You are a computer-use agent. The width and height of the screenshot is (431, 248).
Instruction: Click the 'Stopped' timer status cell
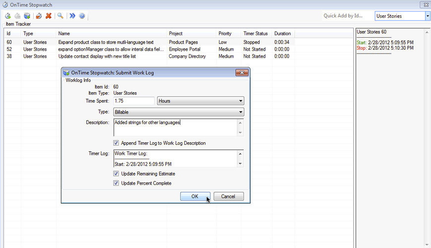[x=252, y=42]
